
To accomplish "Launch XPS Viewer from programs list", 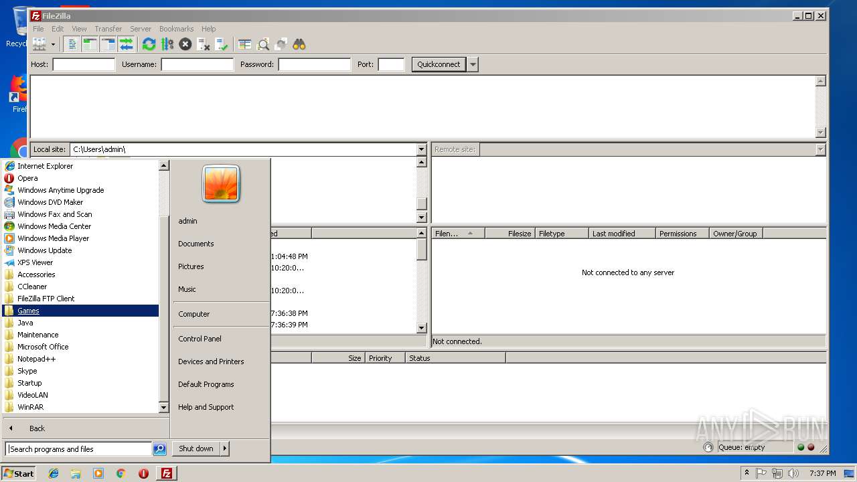I will pyautogui.click(x=81, y=262).
